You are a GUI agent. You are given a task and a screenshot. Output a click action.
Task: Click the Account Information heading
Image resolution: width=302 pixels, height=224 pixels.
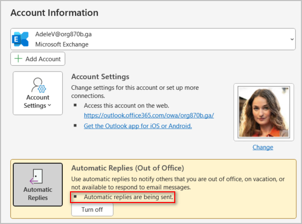pyautogui.click(x=55, y=13)
